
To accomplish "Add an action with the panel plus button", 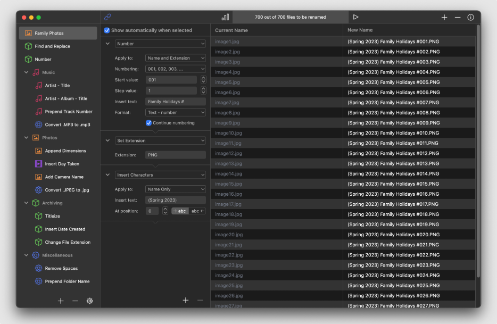I will 186,300.
